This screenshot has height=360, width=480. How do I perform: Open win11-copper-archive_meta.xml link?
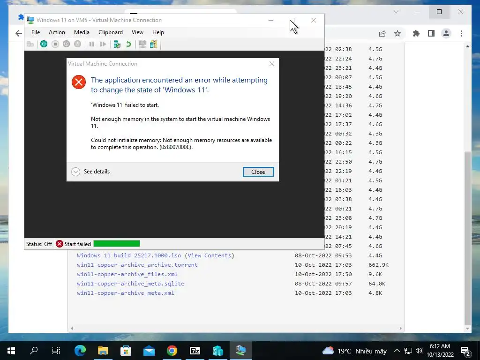coord(126,293)
